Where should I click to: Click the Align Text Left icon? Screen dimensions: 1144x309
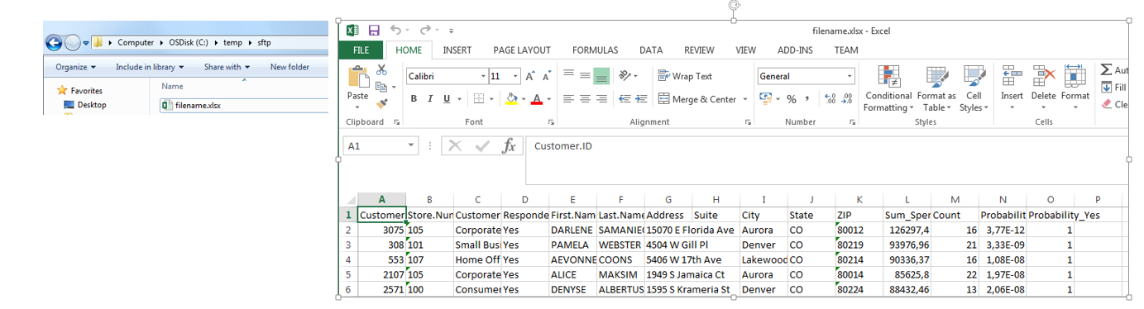pyautogui.click(x=568, y=99)
